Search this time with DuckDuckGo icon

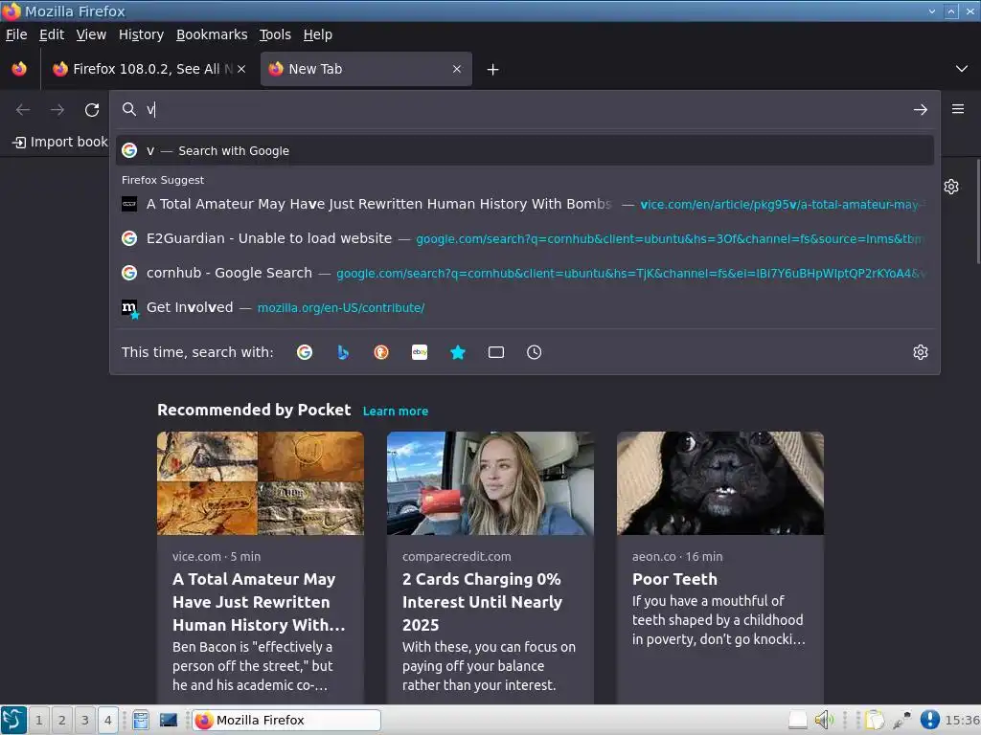coord(381,352)
